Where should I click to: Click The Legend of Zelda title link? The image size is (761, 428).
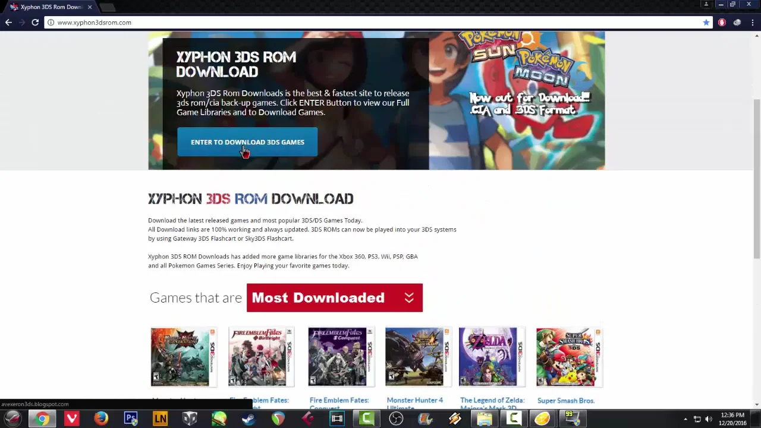(x=492, y=403)
